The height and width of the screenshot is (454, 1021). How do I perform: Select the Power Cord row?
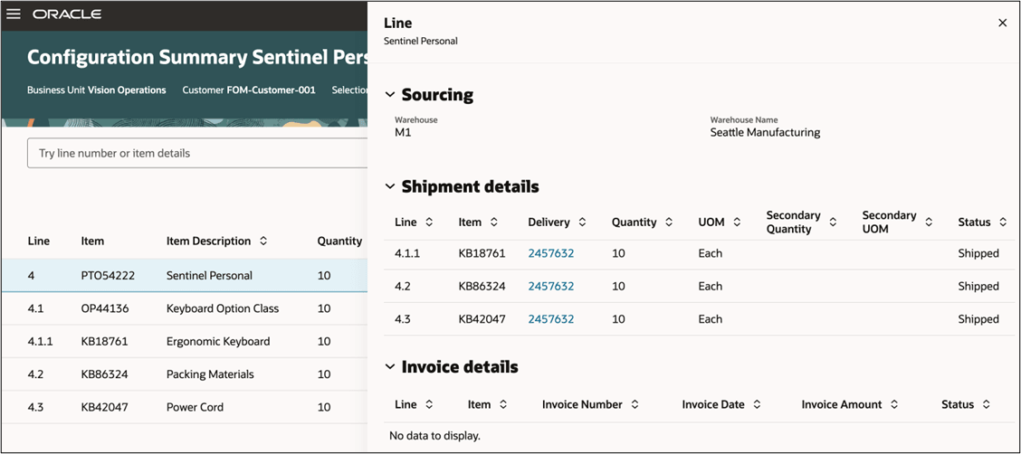(x=185, y=407)
